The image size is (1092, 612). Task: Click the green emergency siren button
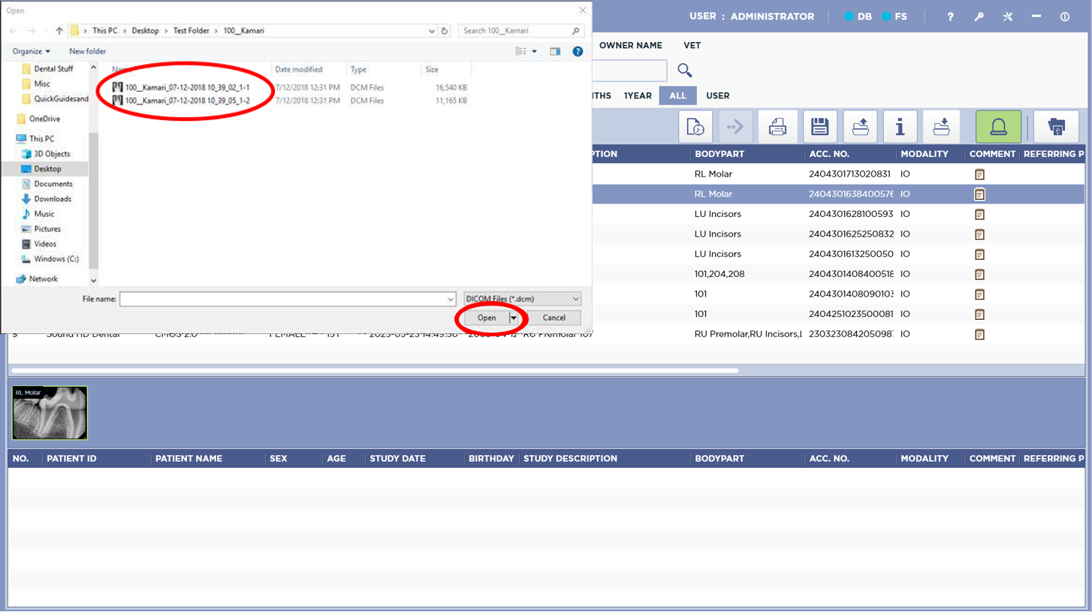pos(998,127)
